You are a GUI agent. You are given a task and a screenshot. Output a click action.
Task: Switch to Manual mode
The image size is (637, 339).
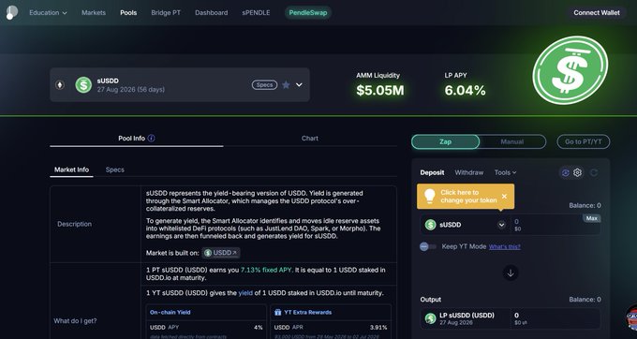pos(512,141)
